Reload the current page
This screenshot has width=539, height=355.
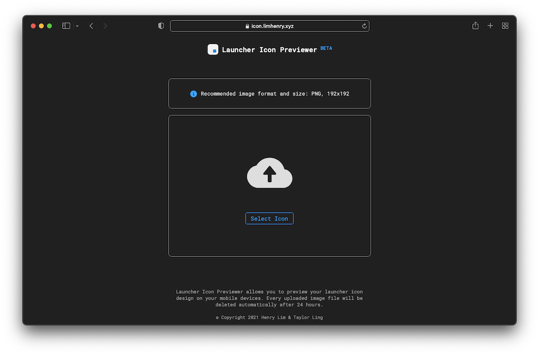pyautogui.click(x=364, y=26)
